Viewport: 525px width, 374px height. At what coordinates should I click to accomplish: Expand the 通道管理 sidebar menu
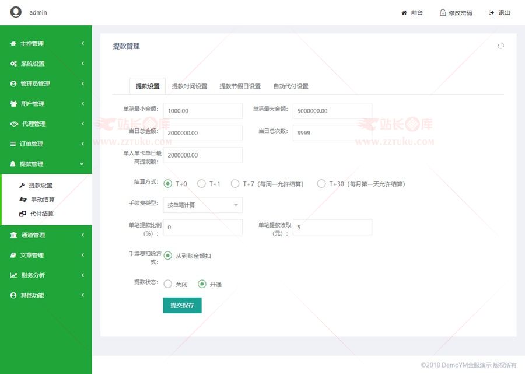click(x=45, y=235)
